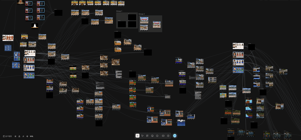The height and width of the screenshot is (140, 301).
Task: Select red-banner image node in Group 2
Action: coord(144,20)
